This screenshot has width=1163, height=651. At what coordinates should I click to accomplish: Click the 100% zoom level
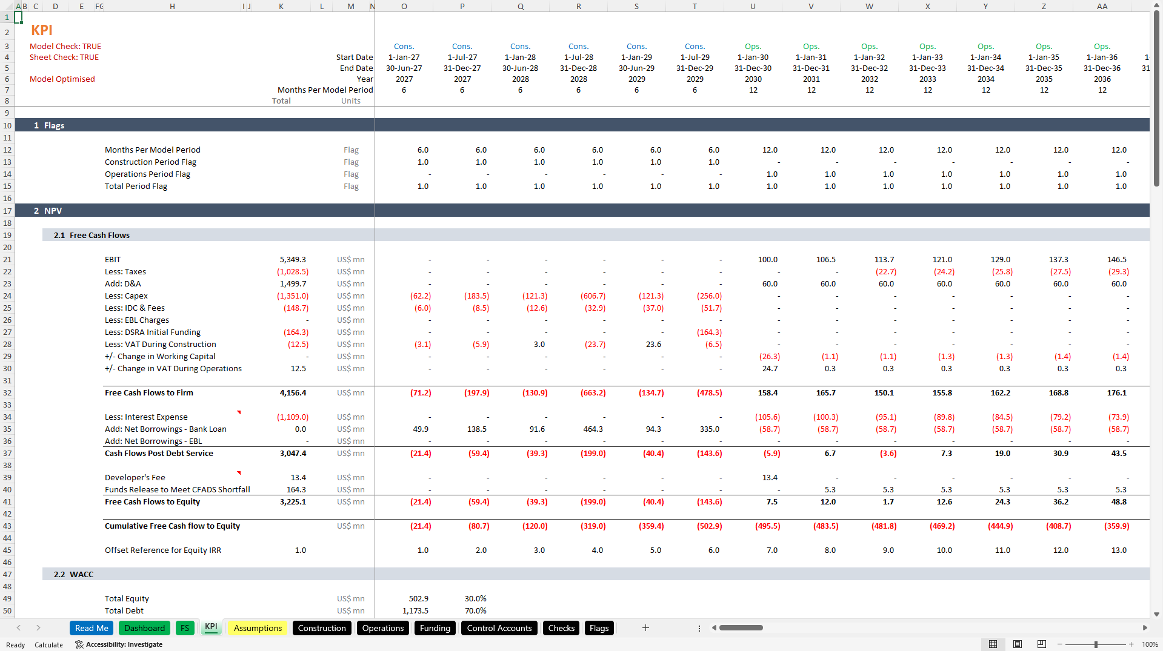pos(1150,644)
